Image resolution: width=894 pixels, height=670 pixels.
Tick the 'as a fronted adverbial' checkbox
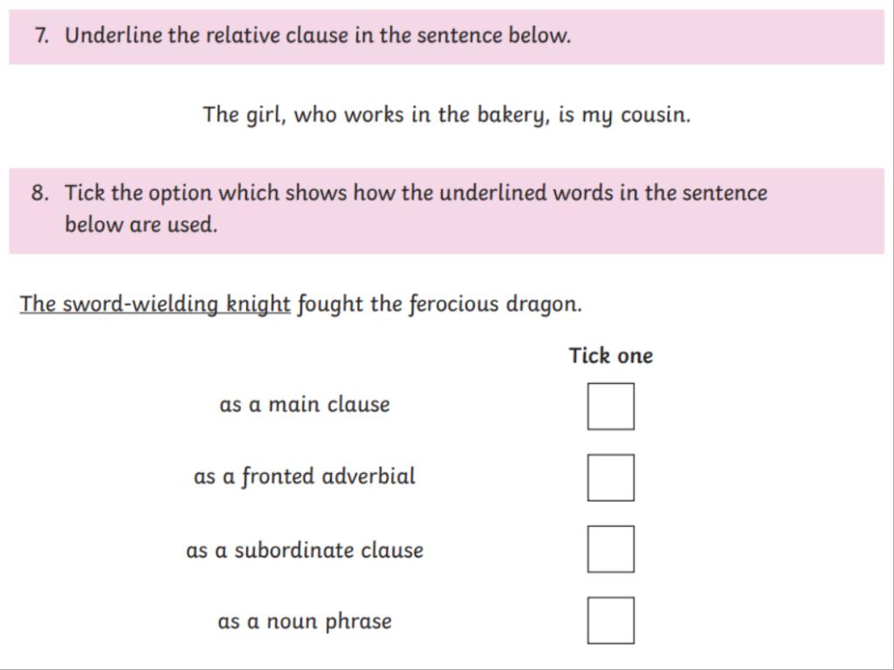[x=610, y=477]
